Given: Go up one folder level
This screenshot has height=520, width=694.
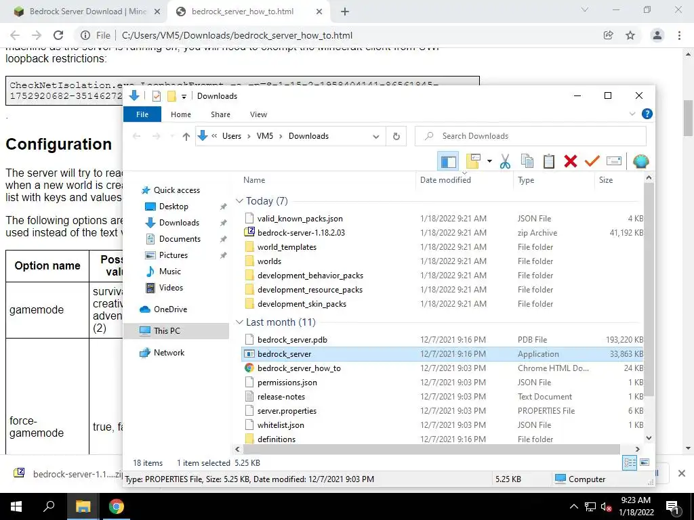Looking at the screenshot, I should click(186, 137).
